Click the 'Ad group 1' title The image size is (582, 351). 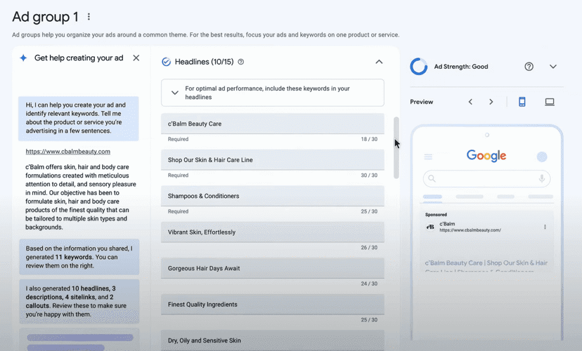[x=45, y=16]
